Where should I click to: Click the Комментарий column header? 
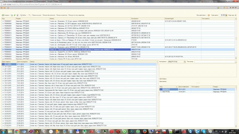pos(183,18)
